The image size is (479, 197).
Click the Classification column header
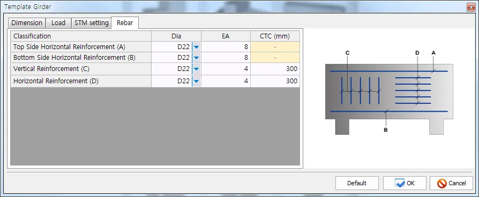pyautogui.click(x=81, y=36)
